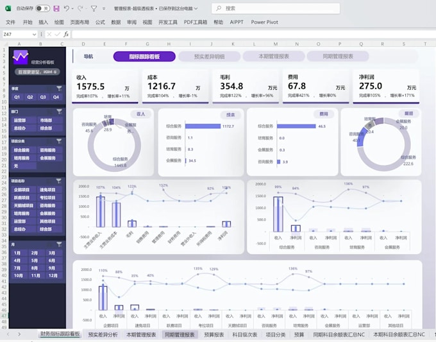Expand the name box dropdown showing Z47
436x342 pixels.
pos(34,34)
